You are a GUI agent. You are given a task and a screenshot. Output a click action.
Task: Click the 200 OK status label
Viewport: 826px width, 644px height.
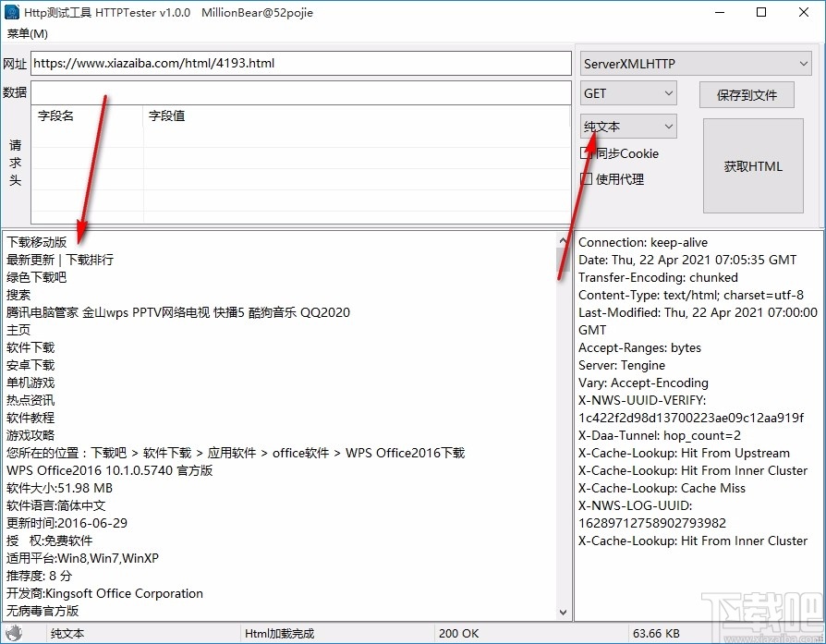tap(459, 634)
